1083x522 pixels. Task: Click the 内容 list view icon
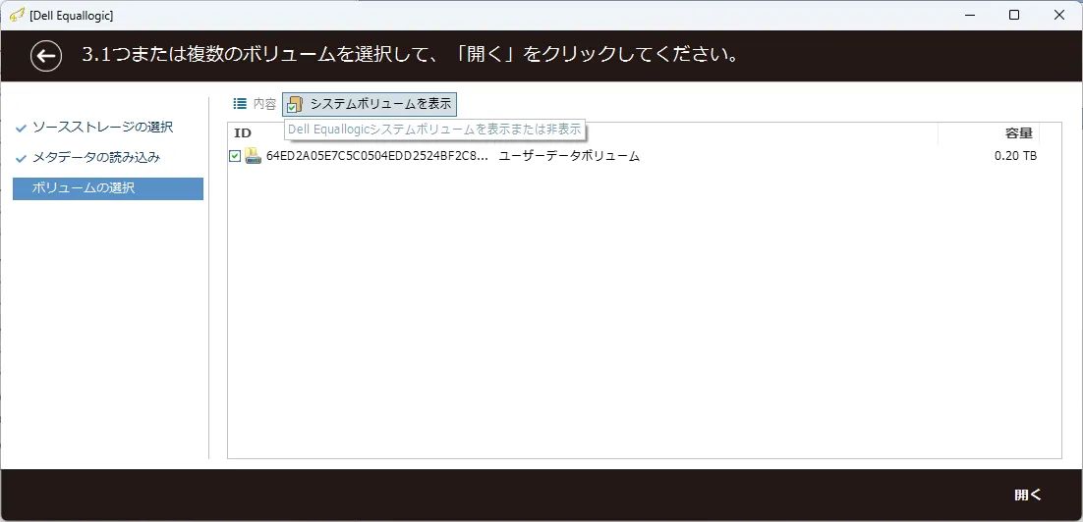240,104
